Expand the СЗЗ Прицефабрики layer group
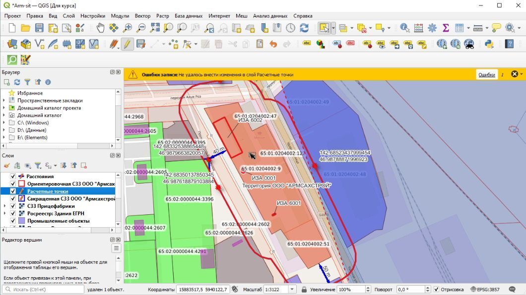This screenshot has width=526, height=295. [4, 206]
